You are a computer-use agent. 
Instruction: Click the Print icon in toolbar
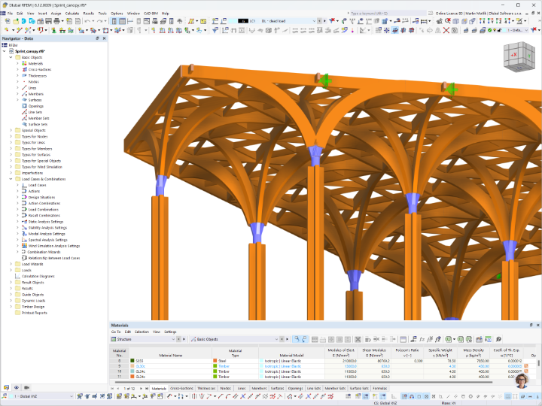click(57, 21)
